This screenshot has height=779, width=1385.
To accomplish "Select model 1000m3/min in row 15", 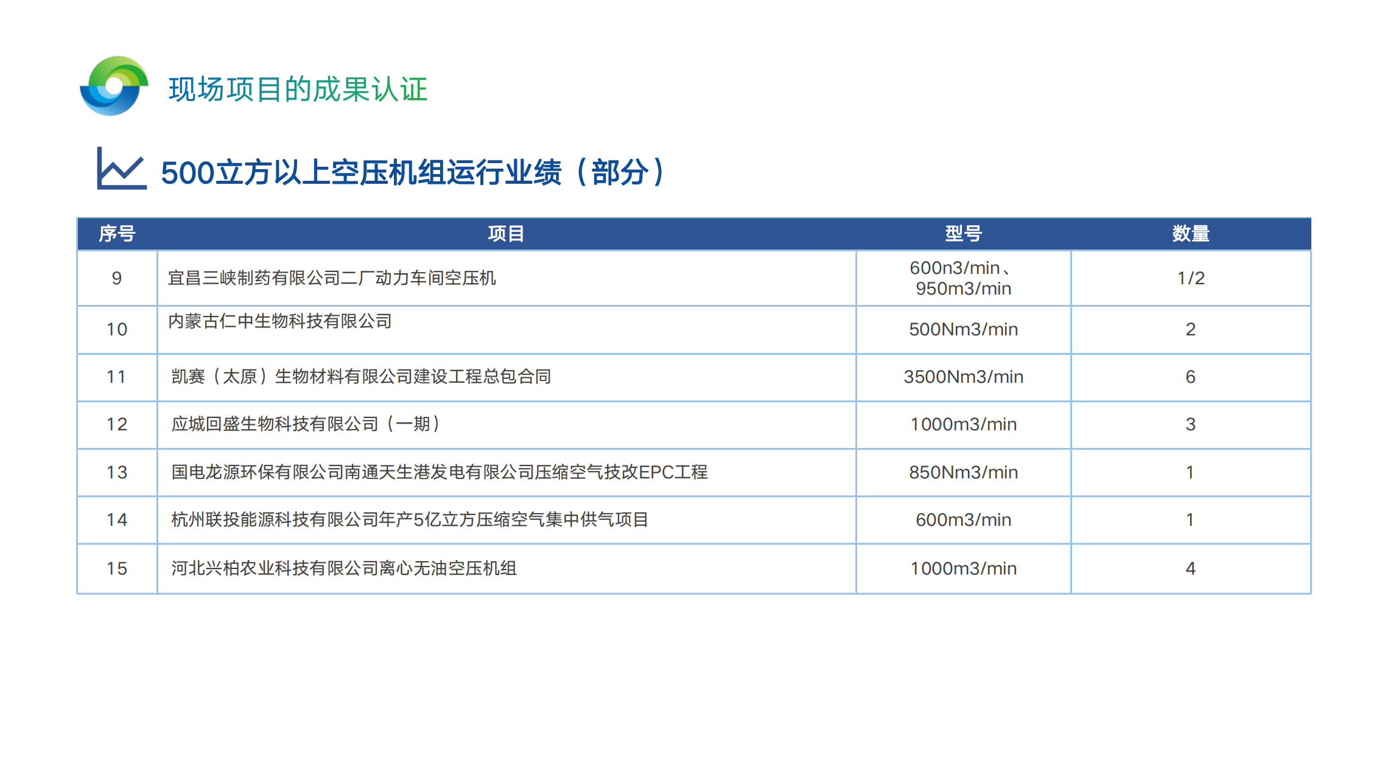I will (x=963, y=568).
